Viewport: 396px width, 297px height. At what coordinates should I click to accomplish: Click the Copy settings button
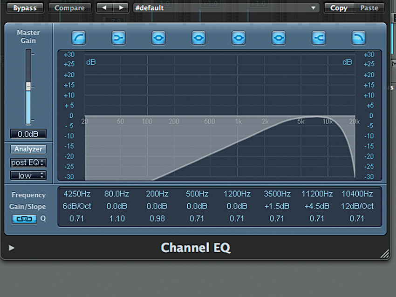pyautogui.click(x=339, y=8)
